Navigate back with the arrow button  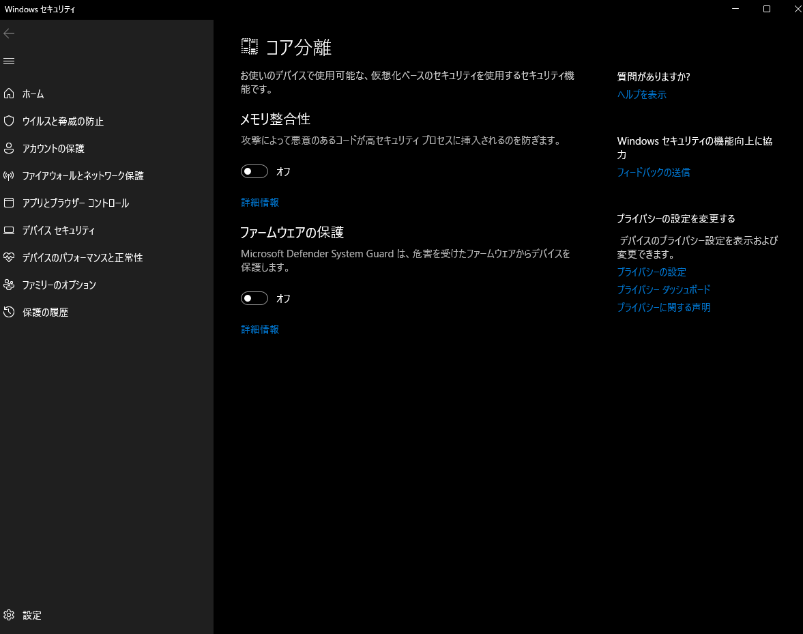9,33
